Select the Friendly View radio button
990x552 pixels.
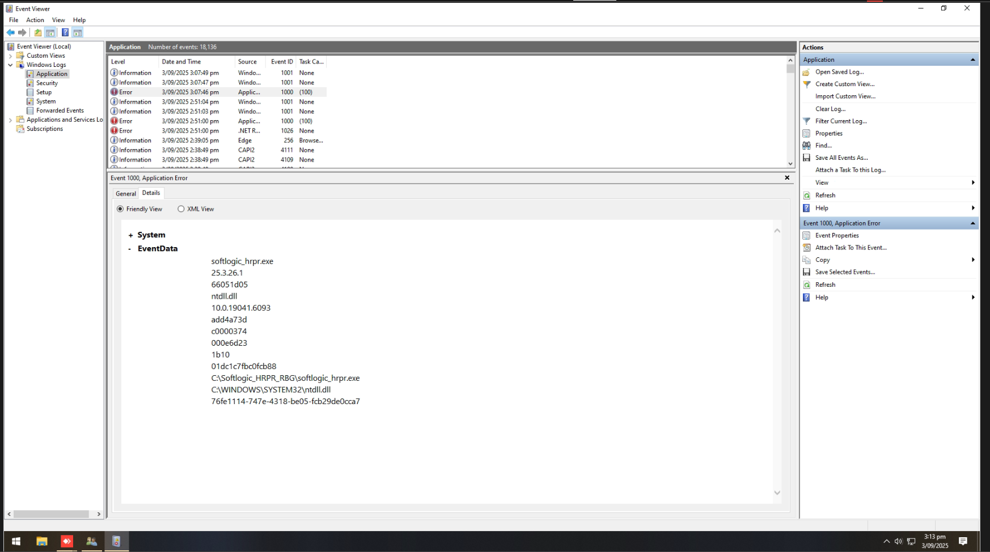[x=120, y=209]
